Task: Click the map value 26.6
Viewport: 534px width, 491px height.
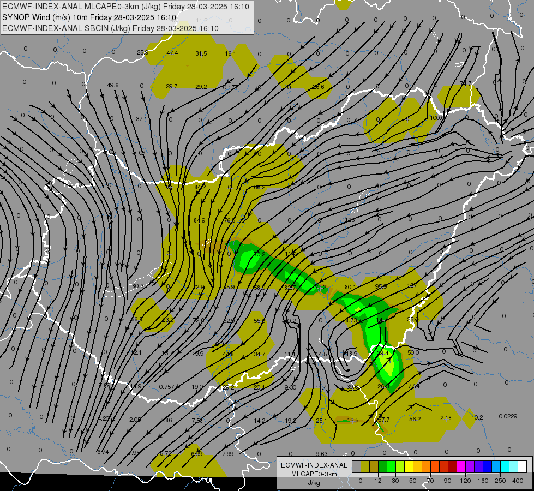Action: click(319, 87)
